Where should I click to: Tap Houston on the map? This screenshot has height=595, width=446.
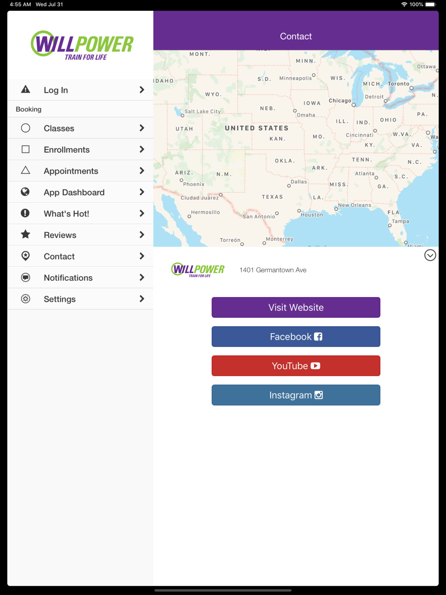(x=312, y=215)
